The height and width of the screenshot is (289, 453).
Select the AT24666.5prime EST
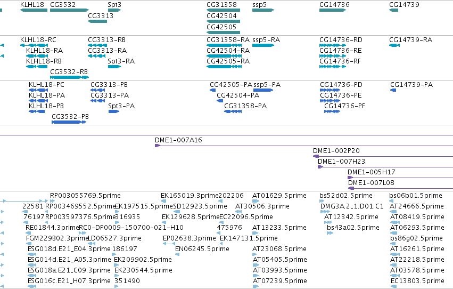393,212
